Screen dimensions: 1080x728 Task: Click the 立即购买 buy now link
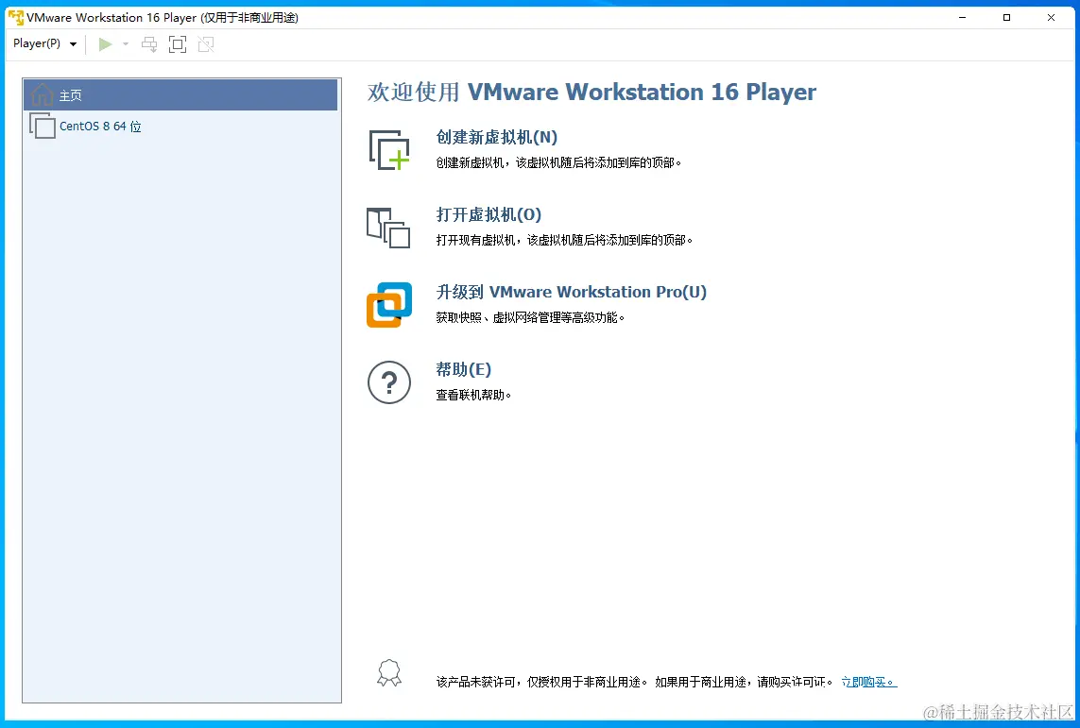coord(869,682)
